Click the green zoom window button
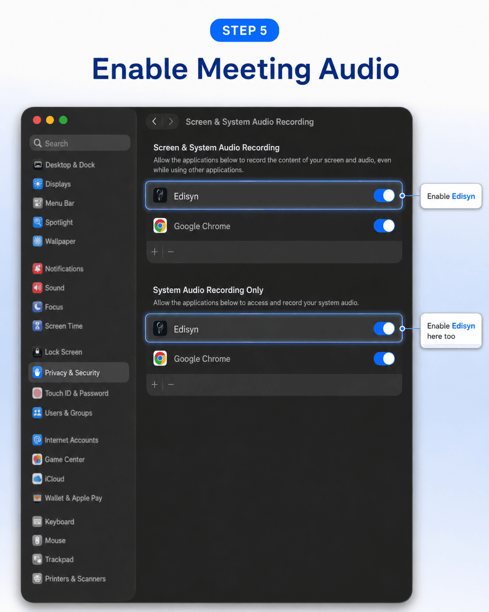 (63, 120)
